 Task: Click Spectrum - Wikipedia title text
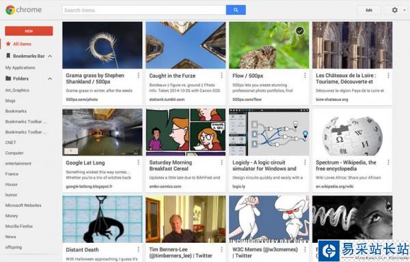[346, 165]
